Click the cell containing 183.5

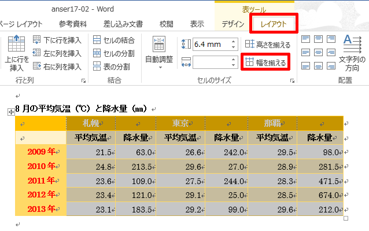pyautogui.click(x=135, y=209)
